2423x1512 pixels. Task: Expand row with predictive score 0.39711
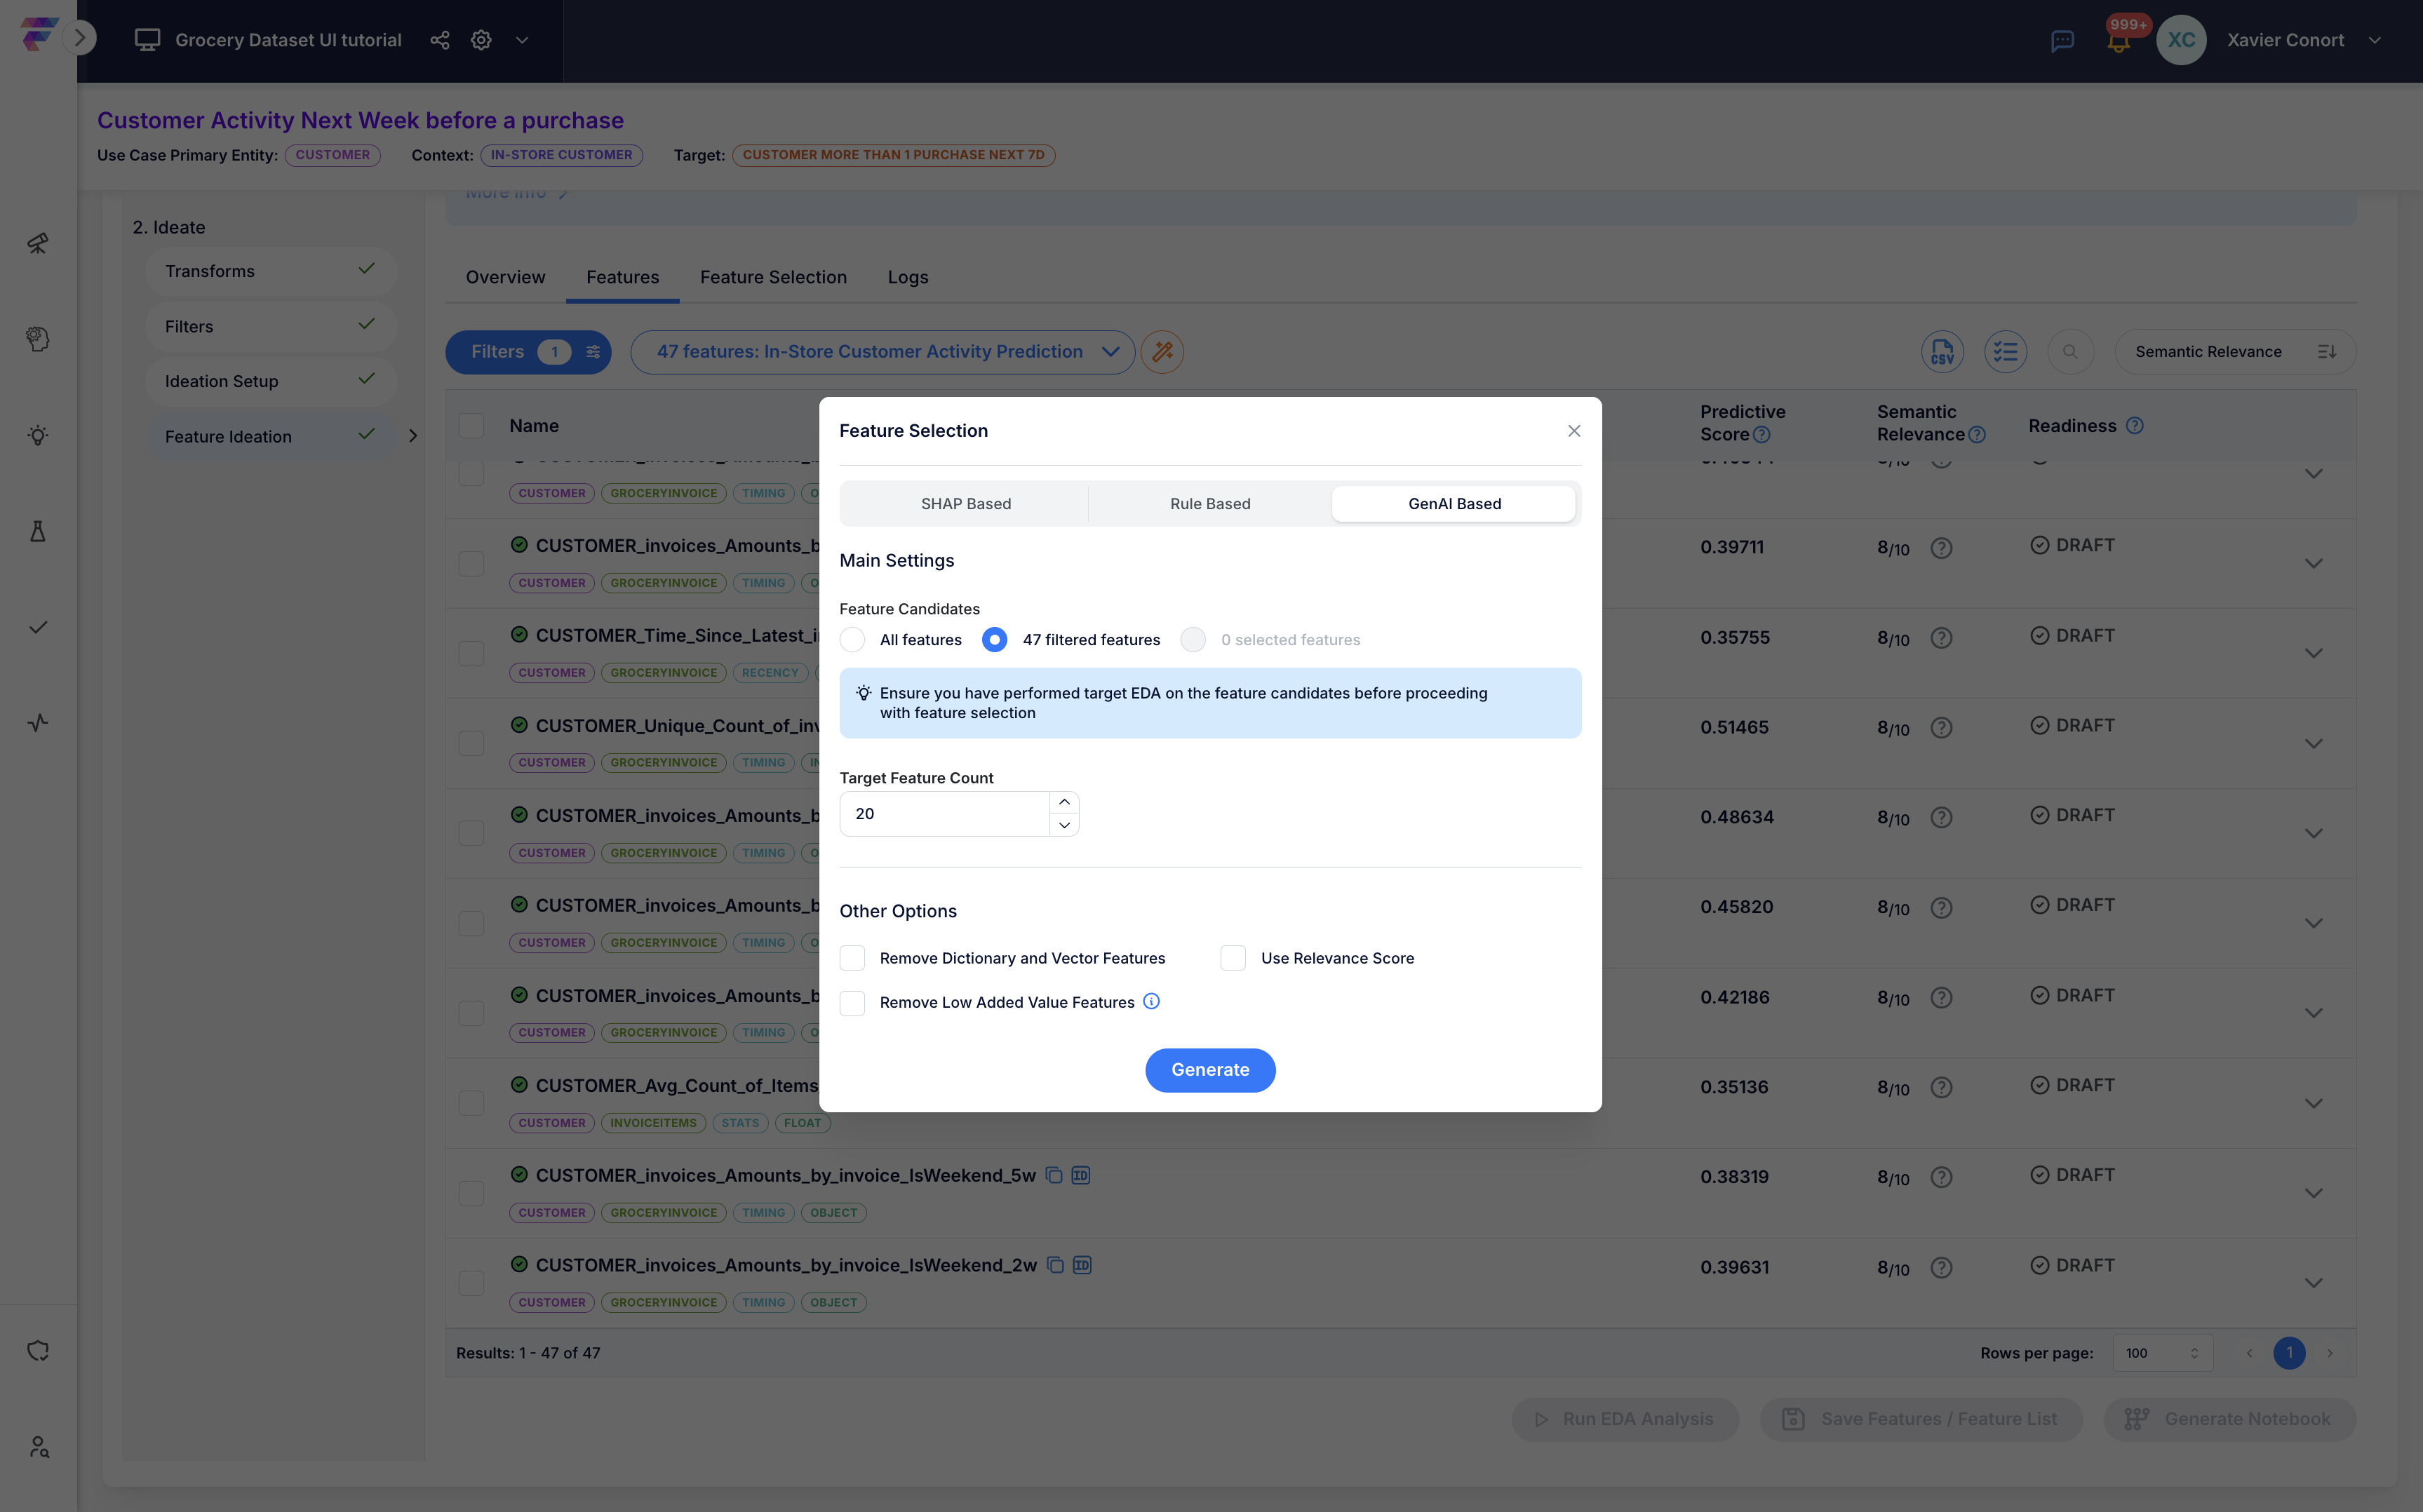2313,563
